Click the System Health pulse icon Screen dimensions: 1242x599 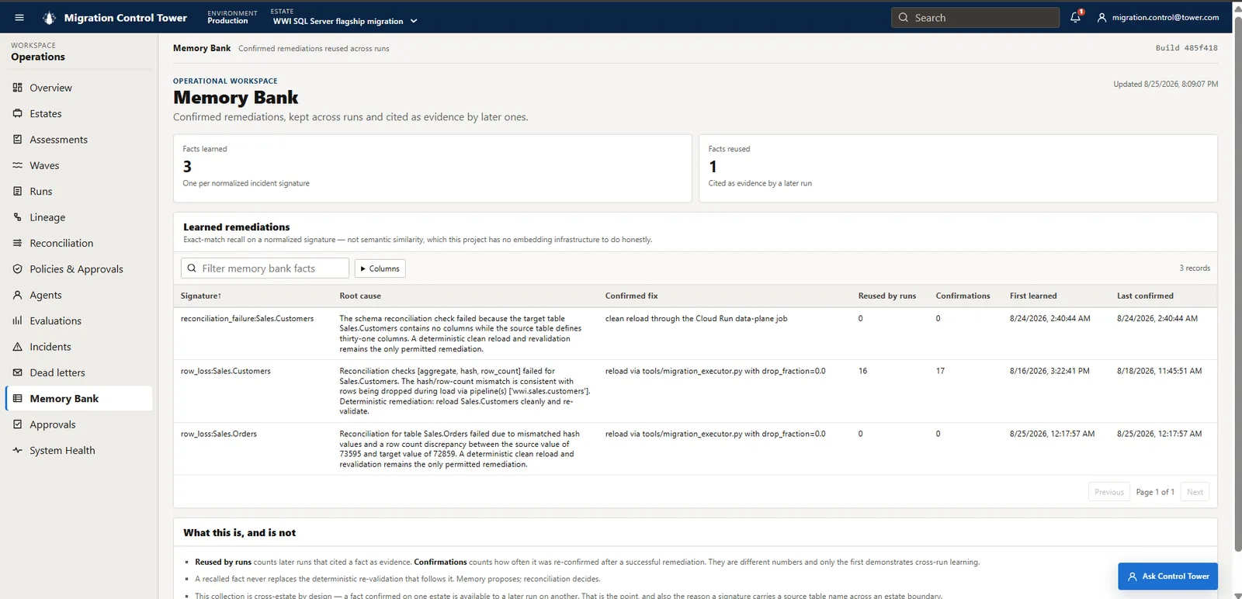coord(17,450)
